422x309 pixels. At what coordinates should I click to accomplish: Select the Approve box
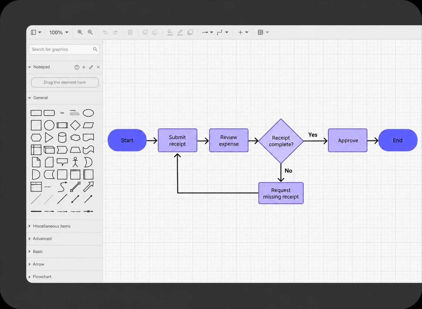(x=348, y=140)
